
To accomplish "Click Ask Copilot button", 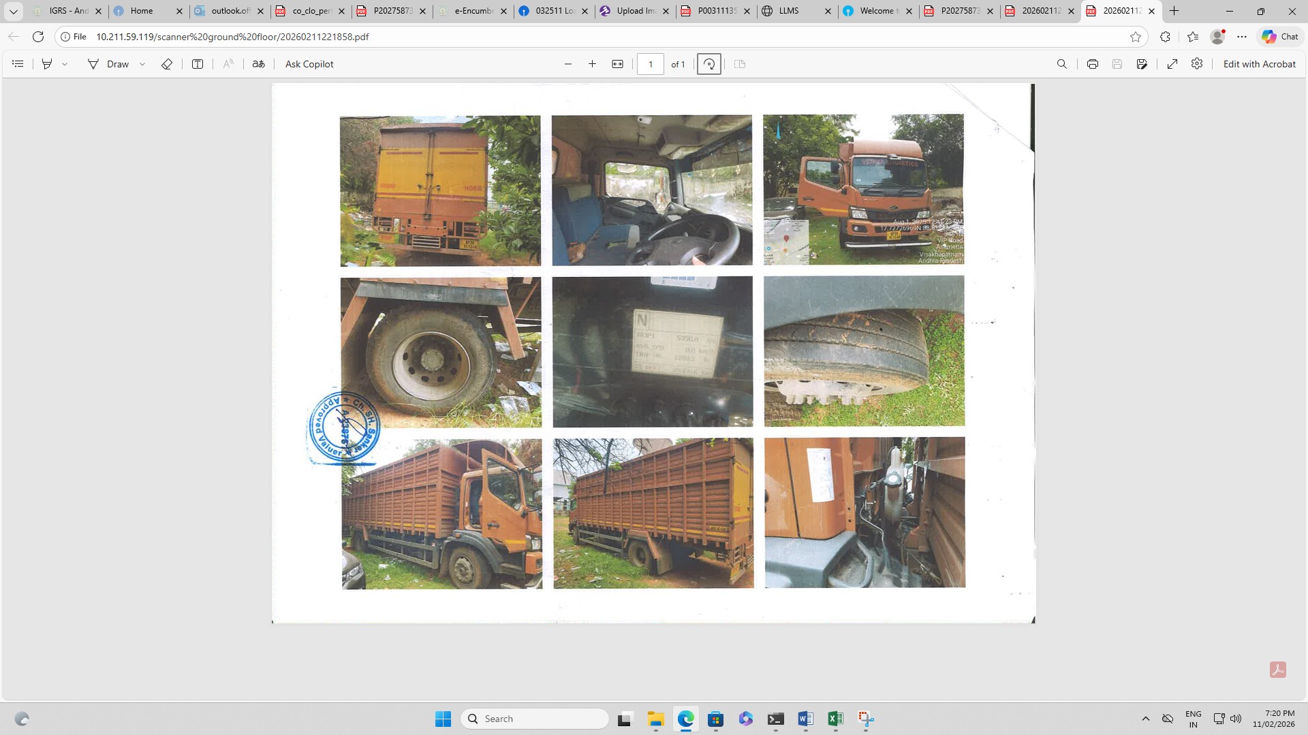I will (309, 64).
